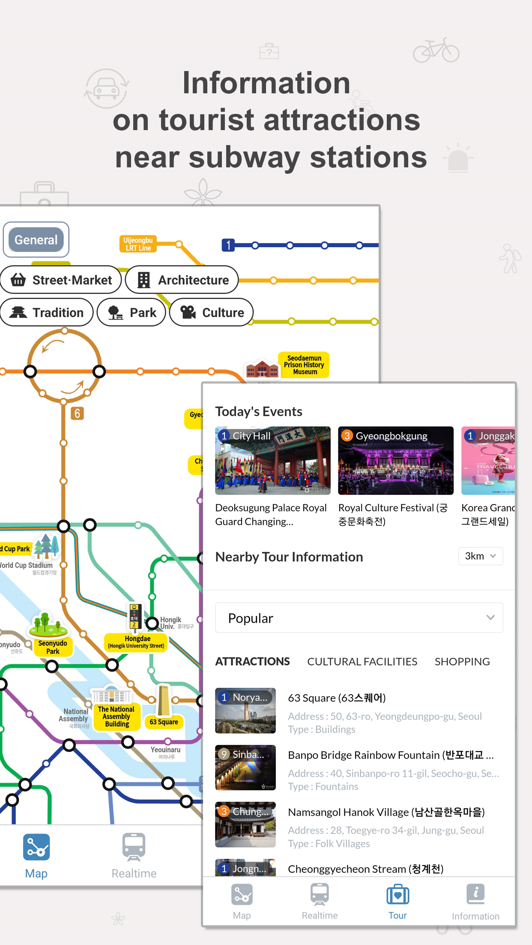Select the Yeouinaru station marker
The image size is (532, 945).
[x=168, y=741]
